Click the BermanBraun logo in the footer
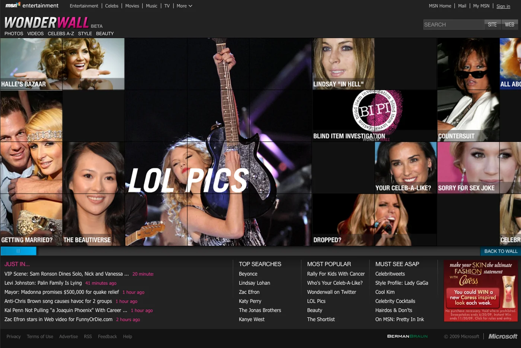Screen dimensions: 521x348 [407, 336]
